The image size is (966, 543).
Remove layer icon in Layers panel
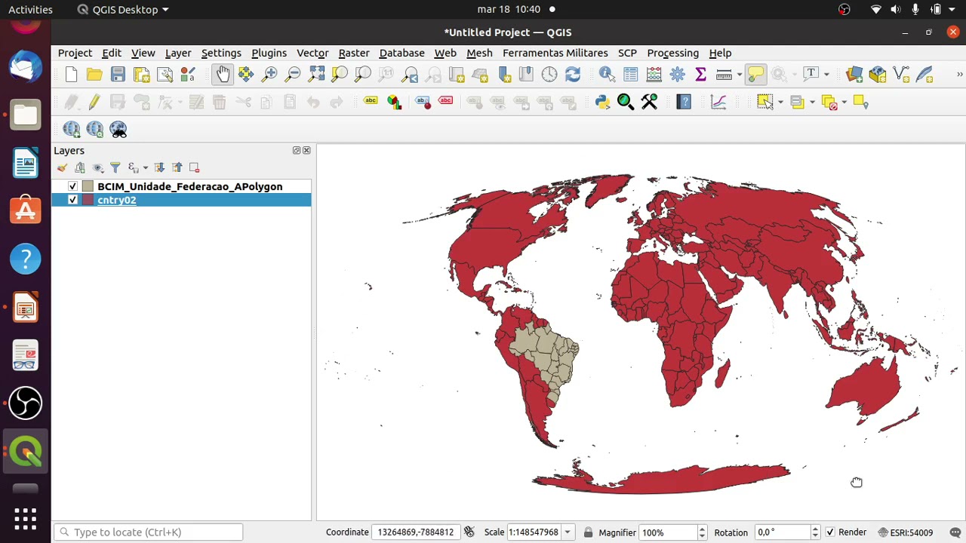[194, 167]
